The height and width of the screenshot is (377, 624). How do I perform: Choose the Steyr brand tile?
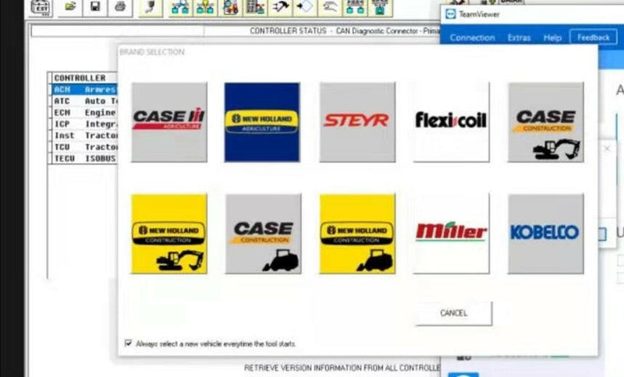pos(357,122)
